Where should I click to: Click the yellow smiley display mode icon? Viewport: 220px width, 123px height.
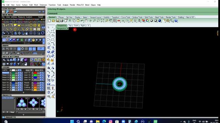pyautogui.click(x=33, y=40)
